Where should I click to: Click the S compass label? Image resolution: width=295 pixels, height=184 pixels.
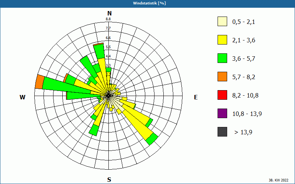109,180
